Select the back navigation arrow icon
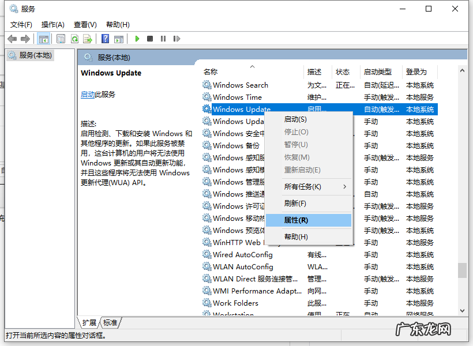The width and height of the screenshot is (473, 346). [12, 38]
